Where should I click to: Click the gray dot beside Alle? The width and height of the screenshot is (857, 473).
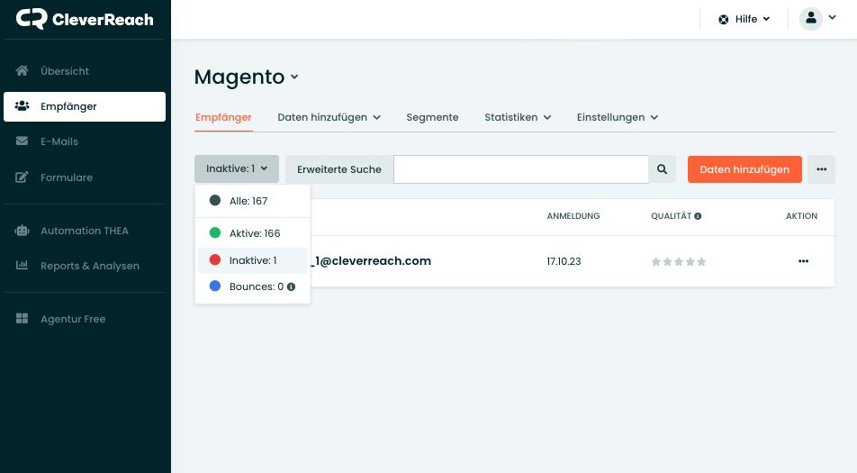pos(215,200)
